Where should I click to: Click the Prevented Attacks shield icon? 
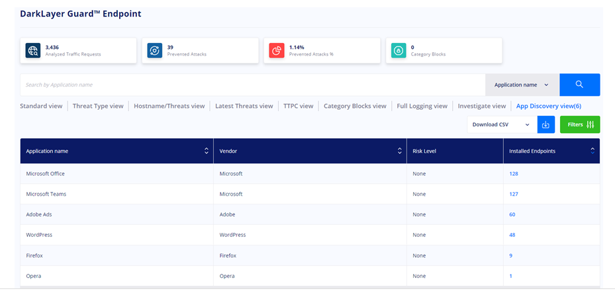pos(155,50)
